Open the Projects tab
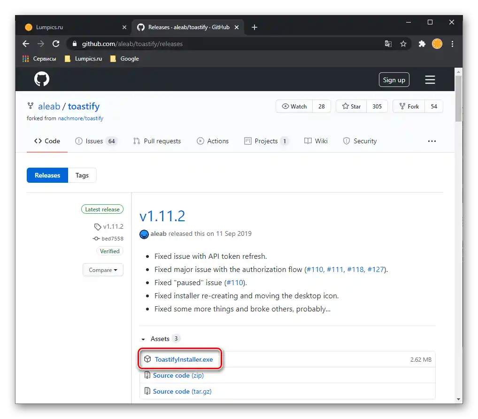The width and height of the screenshot is (478, 419). (x=266, y=141)
